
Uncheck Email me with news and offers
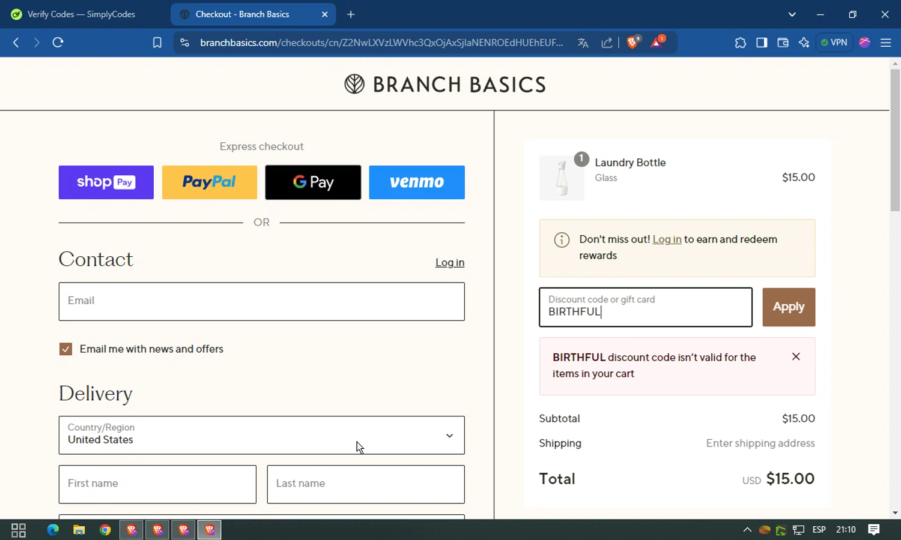pos(65,349)
